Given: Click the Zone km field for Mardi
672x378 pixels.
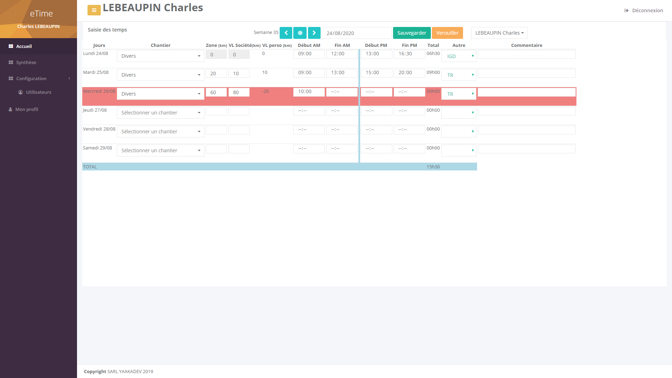Looking at the screenshot, I should click(216, 73).
